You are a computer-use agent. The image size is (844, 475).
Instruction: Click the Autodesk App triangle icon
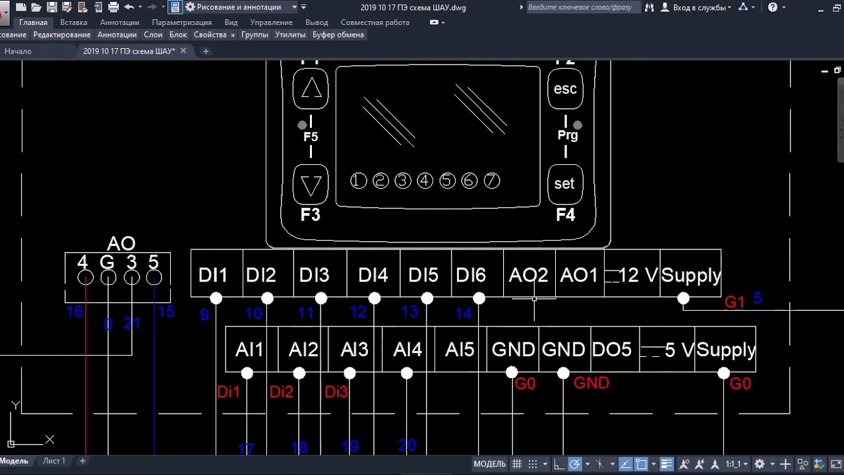(x=743, y=7)
